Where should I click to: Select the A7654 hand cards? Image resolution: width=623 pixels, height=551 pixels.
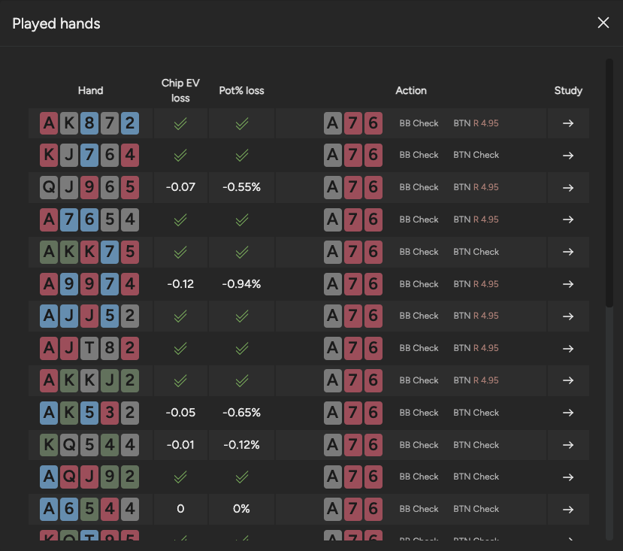pos(90,219)
